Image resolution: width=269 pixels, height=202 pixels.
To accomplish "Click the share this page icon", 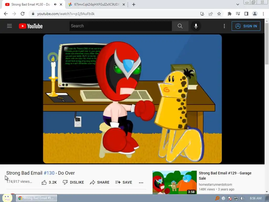I will pyautogui.click(x=211, y=14).
